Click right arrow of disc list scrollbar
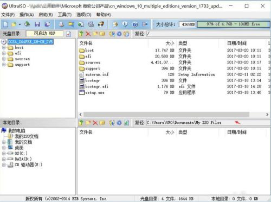271x202 pixels. tap(267, 115)
